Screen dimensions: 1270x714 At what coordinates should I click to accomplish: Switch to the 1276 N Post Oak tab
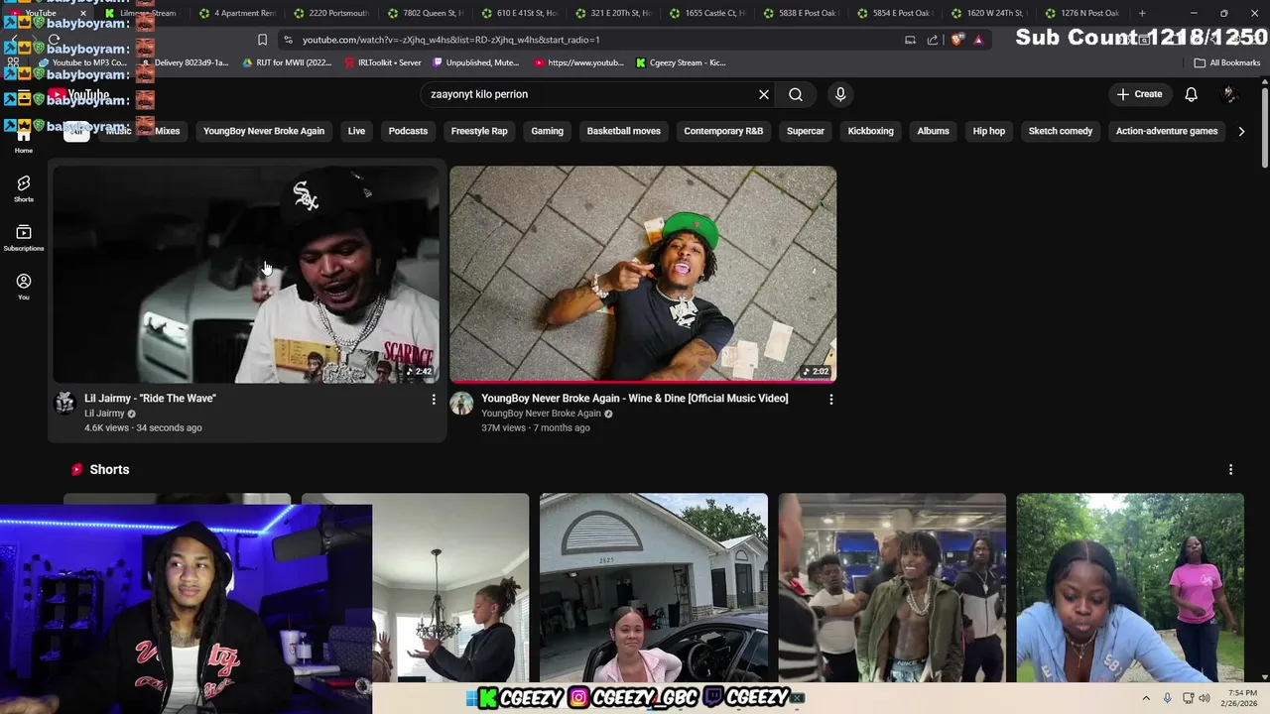point(1082,13)
